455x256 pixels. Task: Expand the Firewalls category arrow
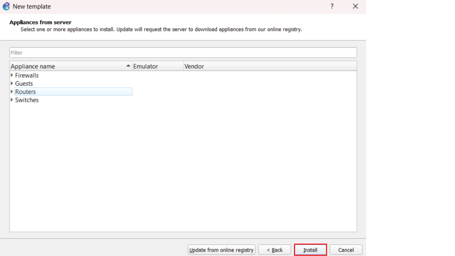pyautogui.click(x=12, y=75)
